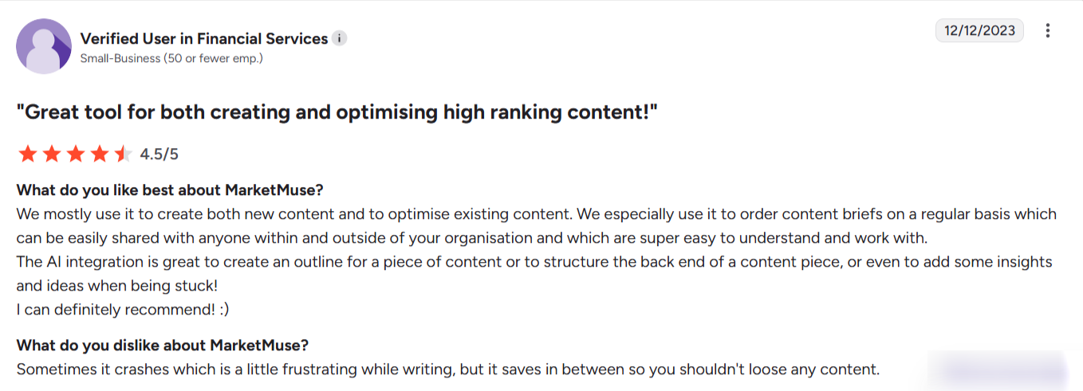Click the Verified User in Financial Services name
Viewport: 1083px width, 391px height.
pos(204,38)
